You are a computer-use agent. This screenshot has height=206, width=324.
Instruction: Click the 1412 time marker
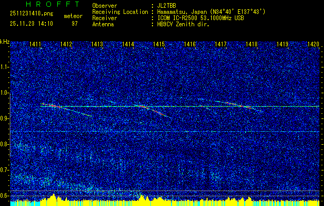tap(66, 45)
